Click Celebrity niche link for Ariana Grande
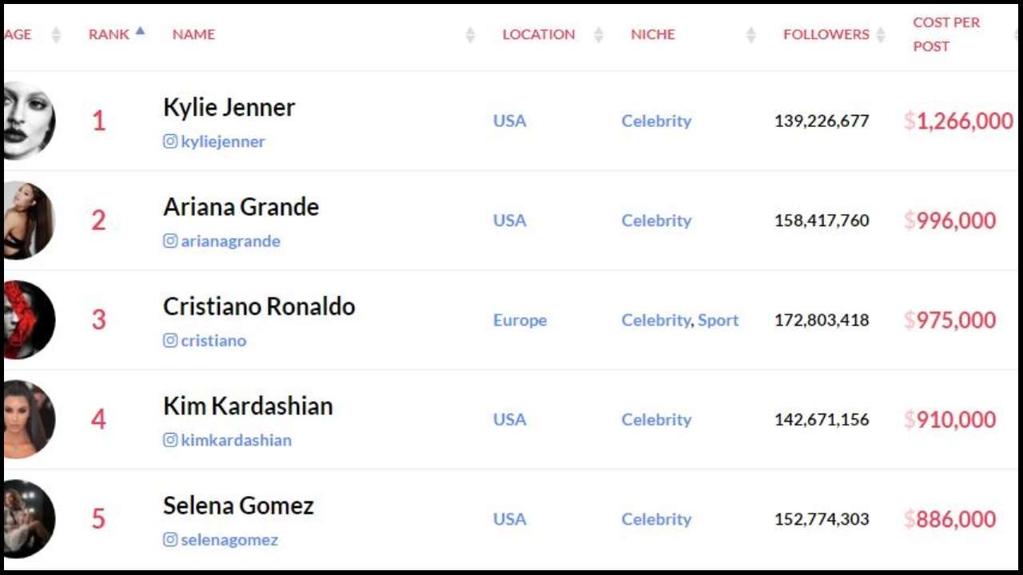This screenshot has width=1023, height=575. [656, 220]
